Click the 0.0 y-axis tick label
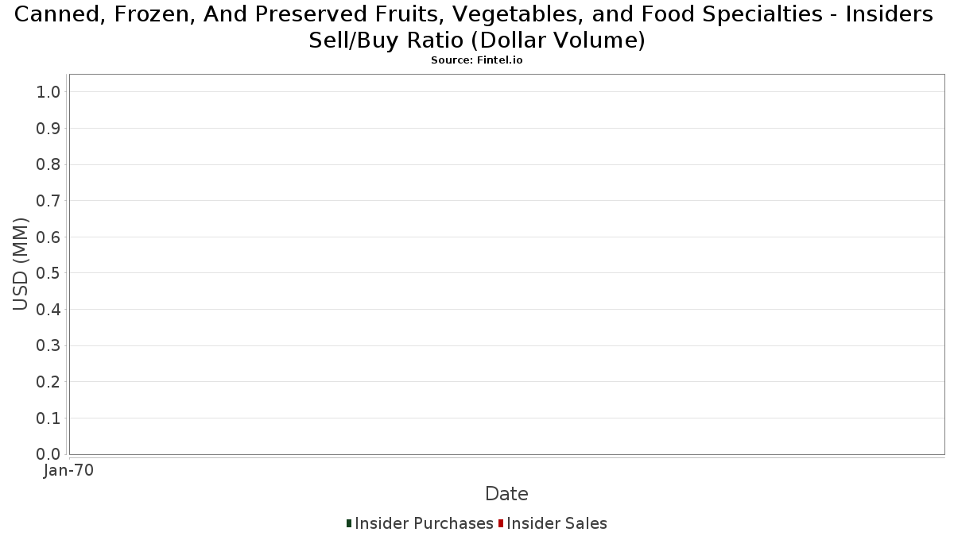Screen dimensions: 954x536 pos(48,454)
